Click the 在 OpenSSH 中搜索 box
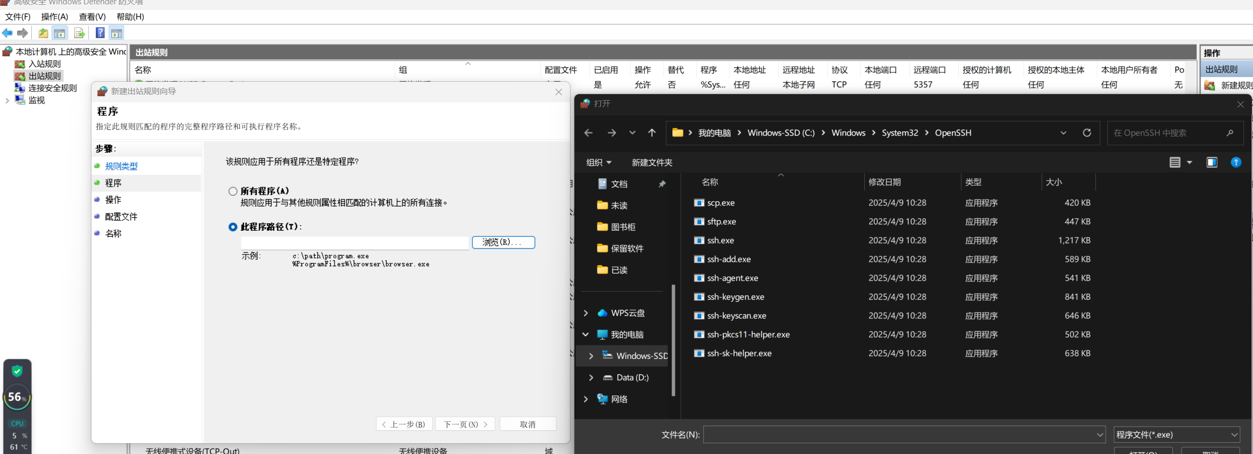 [1175, 133]
